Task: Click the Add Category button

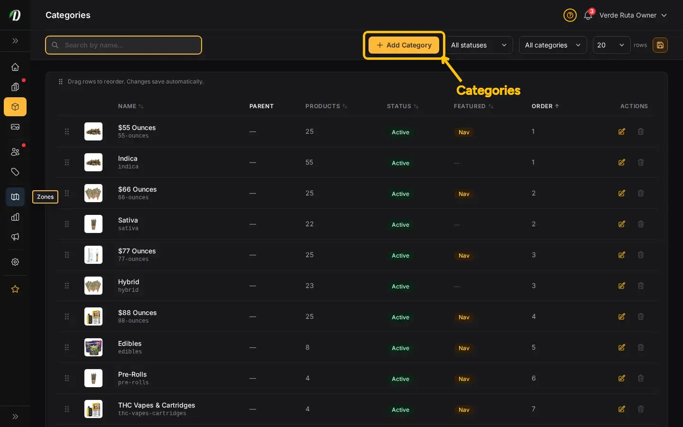Action: (404, 45)
